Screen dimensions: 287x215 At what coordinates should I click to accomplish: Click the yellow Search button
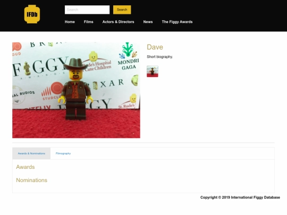[x=122, y=10]
